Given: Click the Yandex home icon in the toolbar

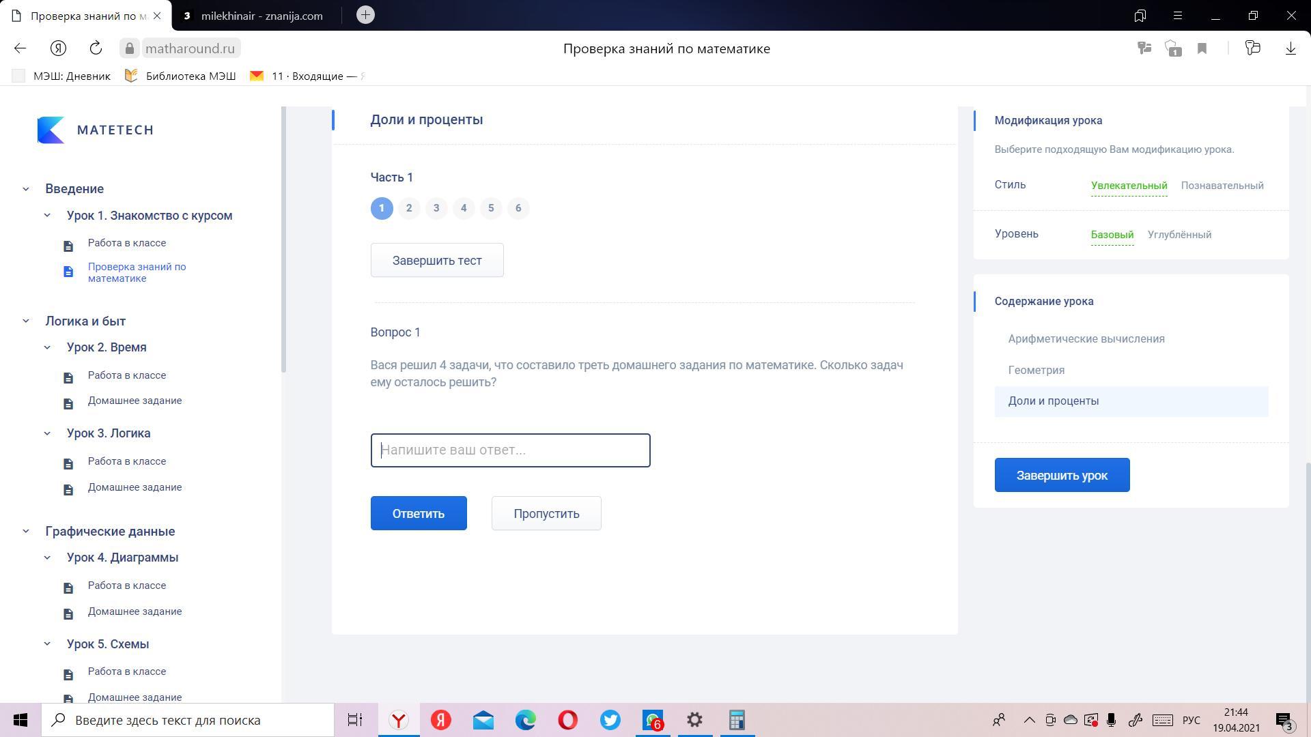Looking at the screenshot, I should point(58,48).
